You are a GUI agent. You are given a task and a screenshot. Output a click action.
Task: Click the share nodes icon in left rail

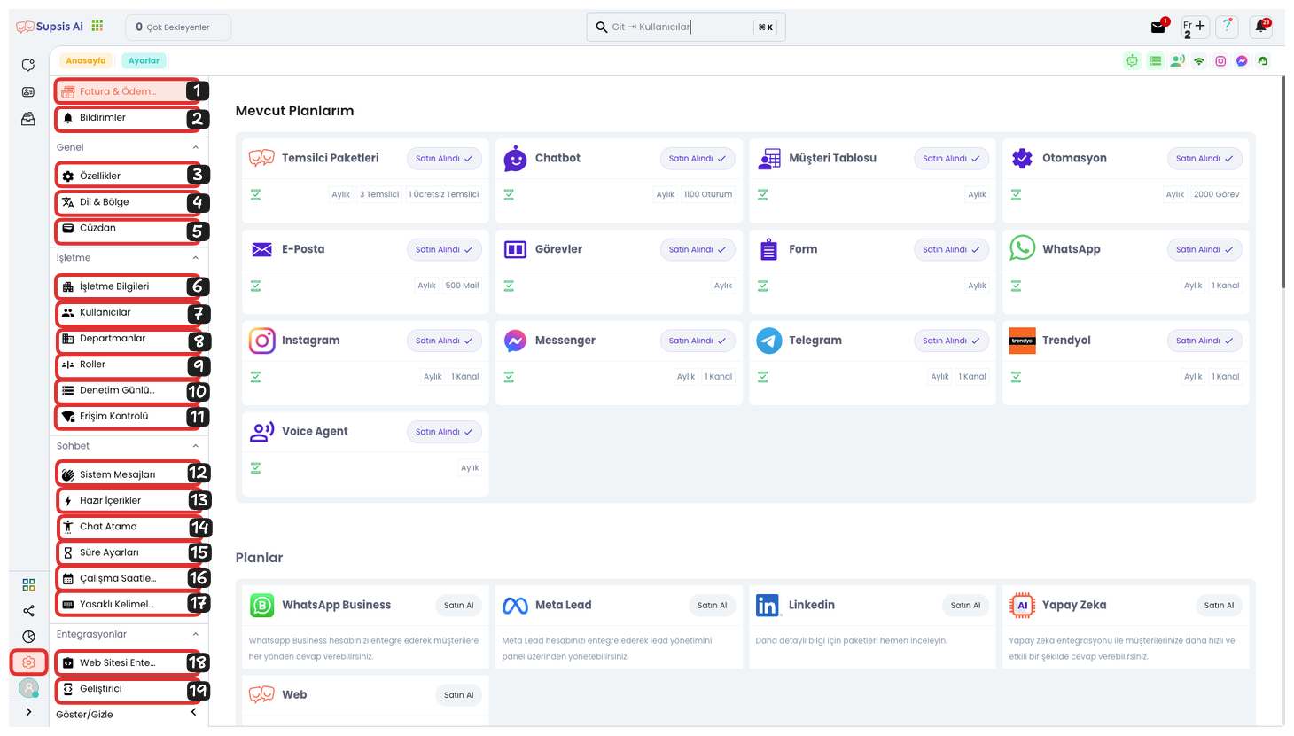[x=28, y=610]
